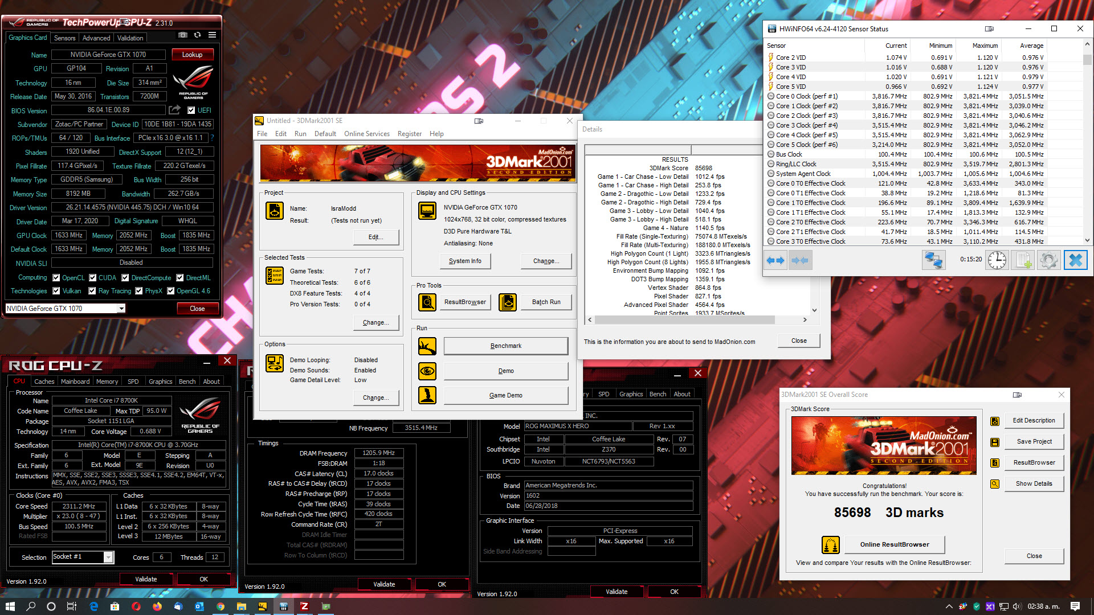Toggle the DirectCompute checkbox
Screen dimensions: 1094x615
pos(125,278)
